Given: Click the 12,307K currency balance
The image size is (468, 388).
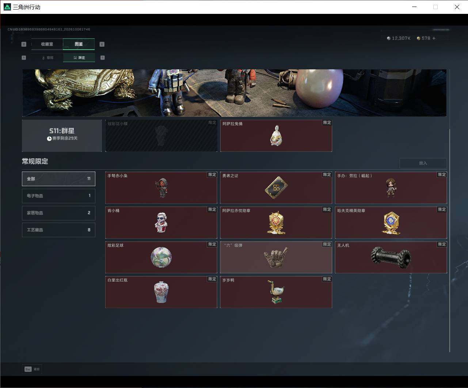Looking at the screenshot, I should (x=399, y=38).
